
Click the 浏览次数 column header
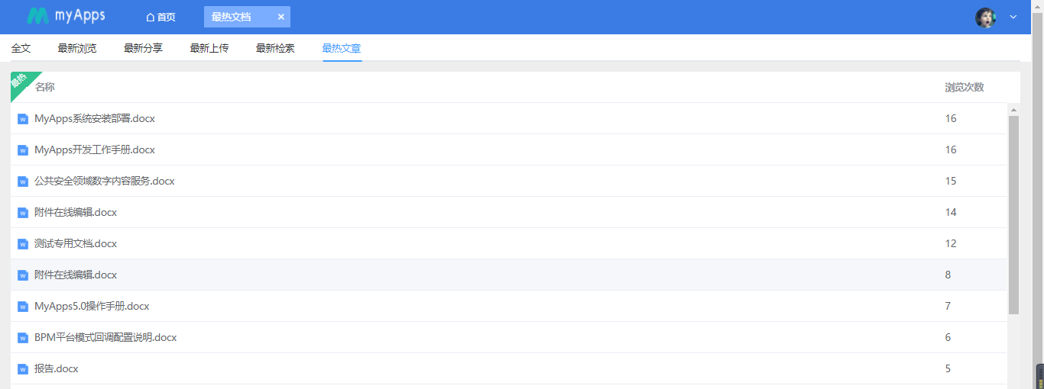[965, 87]
